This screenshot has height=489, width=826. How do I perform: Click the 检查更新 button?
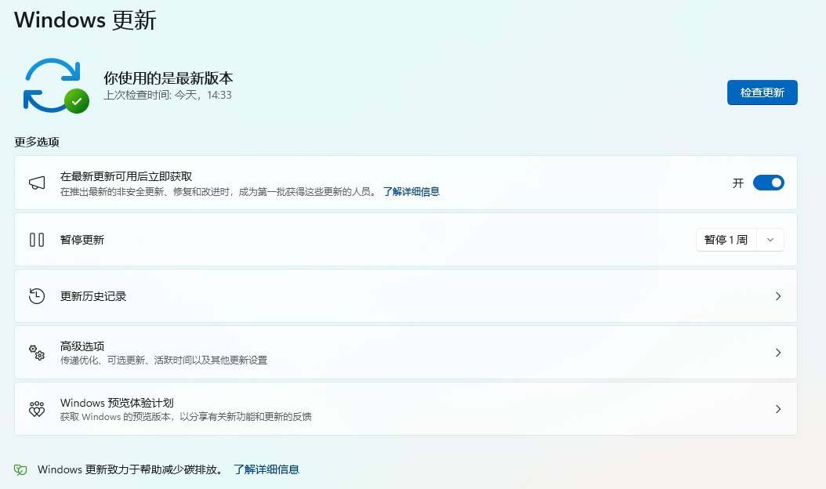[x=763, y=92]
